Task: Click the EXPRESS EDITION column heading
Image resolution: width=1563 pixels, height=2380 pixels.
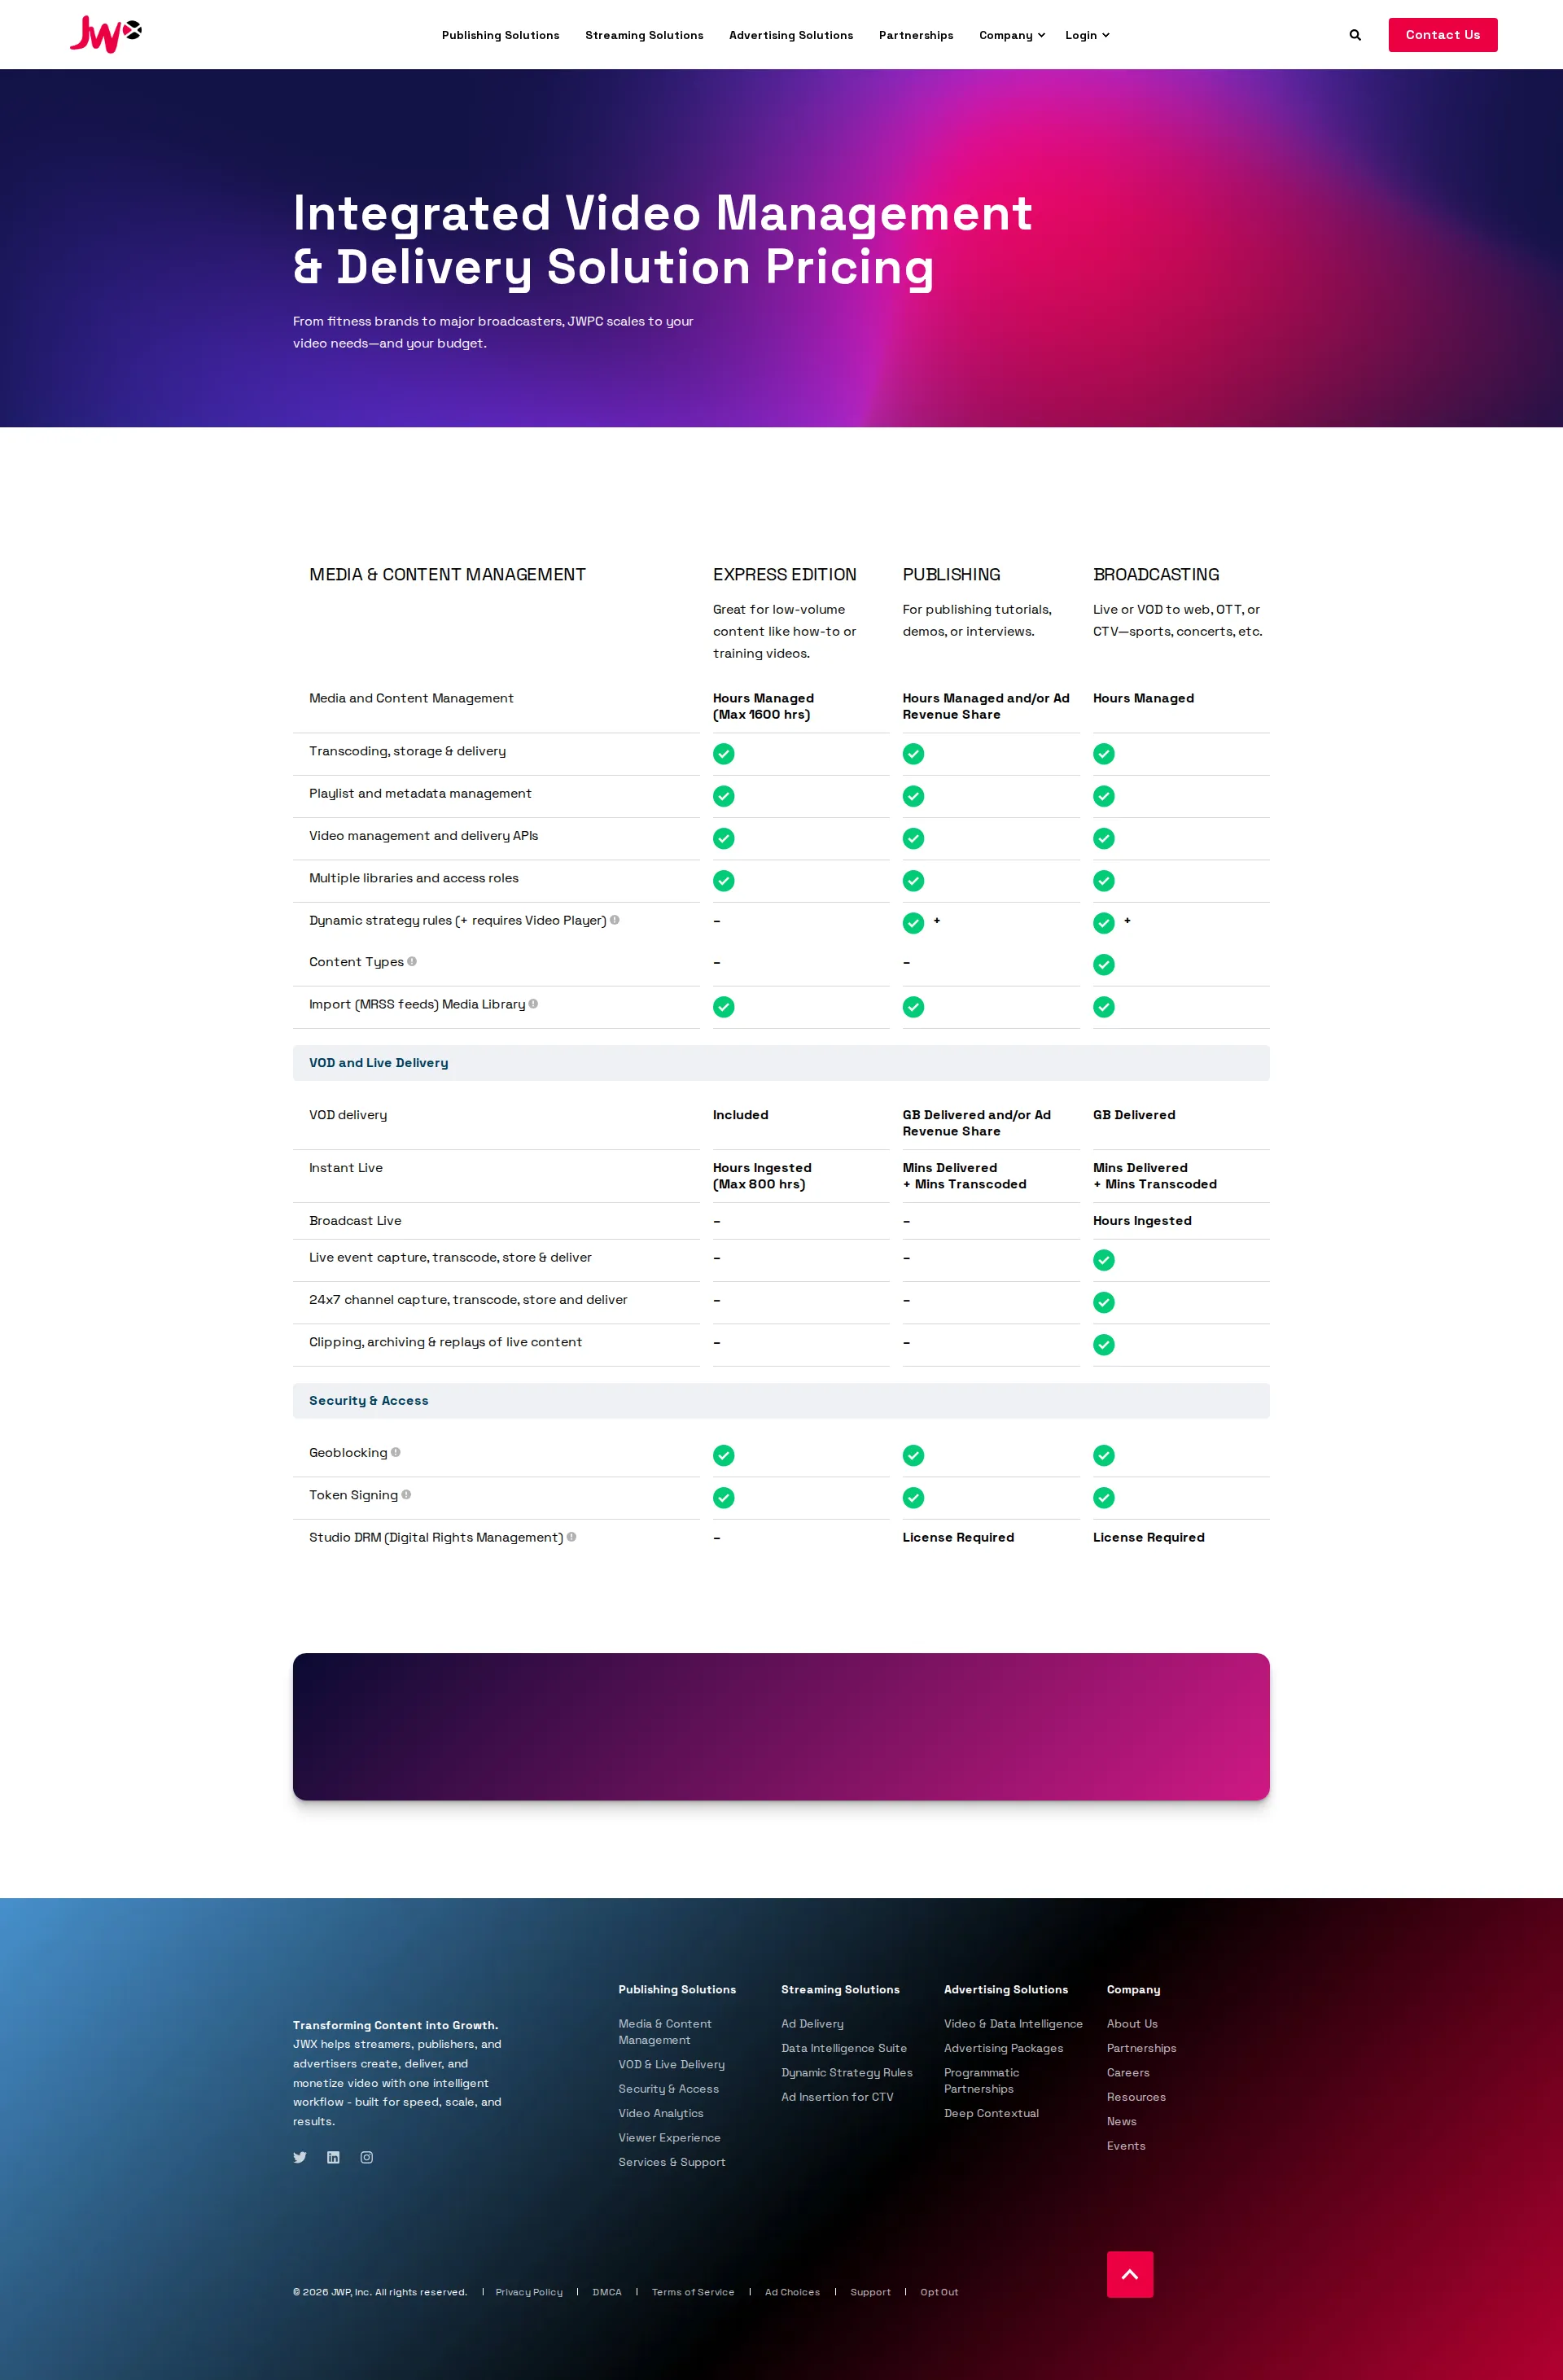Action: [784, 574]
